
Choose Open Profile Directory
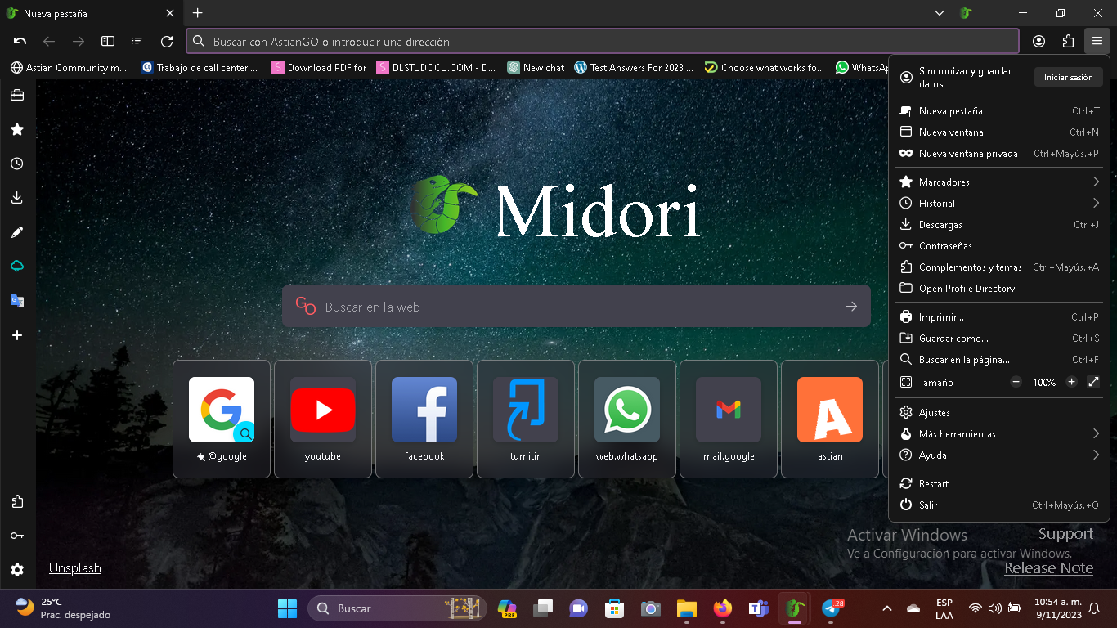pyautogui.click(x=999, y=288)
